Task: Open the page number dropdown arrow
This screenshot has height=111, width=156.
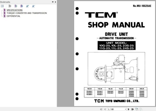Action: tap(126, 109)
